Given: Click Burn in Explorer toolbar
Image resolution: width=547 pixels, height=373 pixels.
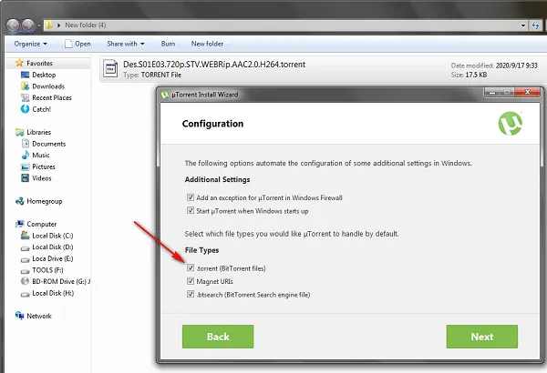Looking at the screenshot, I should (168, 44).
